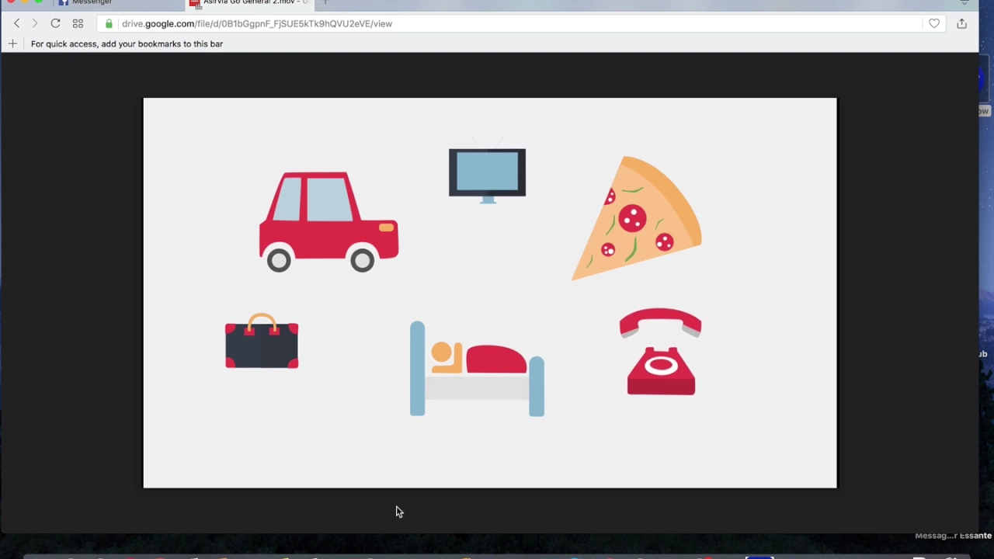Click the person sleeping in bed image

tap(477, 369)
